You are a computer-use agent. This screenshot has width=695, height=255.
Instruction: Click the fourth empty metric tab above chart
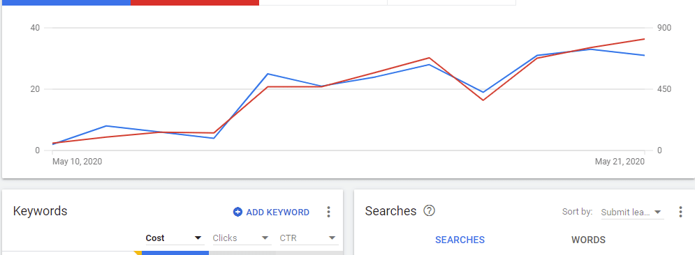click(452, 3)
